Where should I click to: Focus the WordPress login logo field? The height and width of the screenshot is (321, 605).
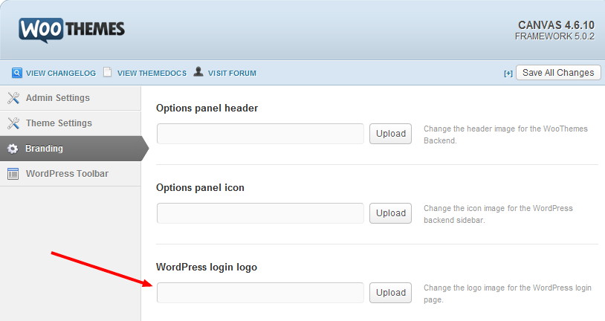point(260,293)
